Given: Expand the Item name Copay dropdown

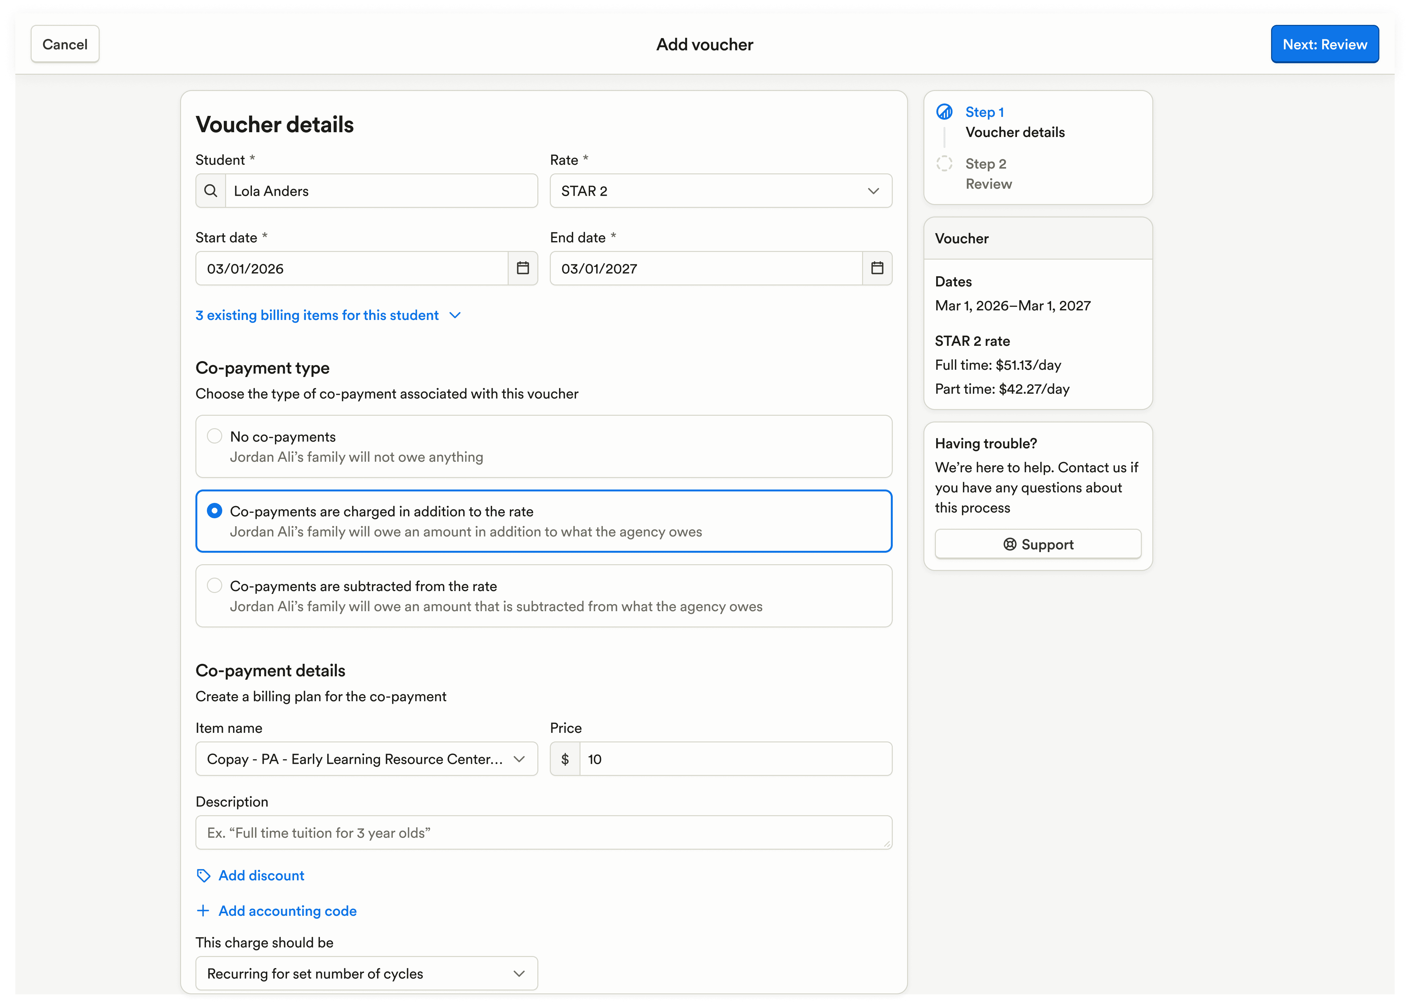Looking at the screenshot, I should [x=366, y=759].
